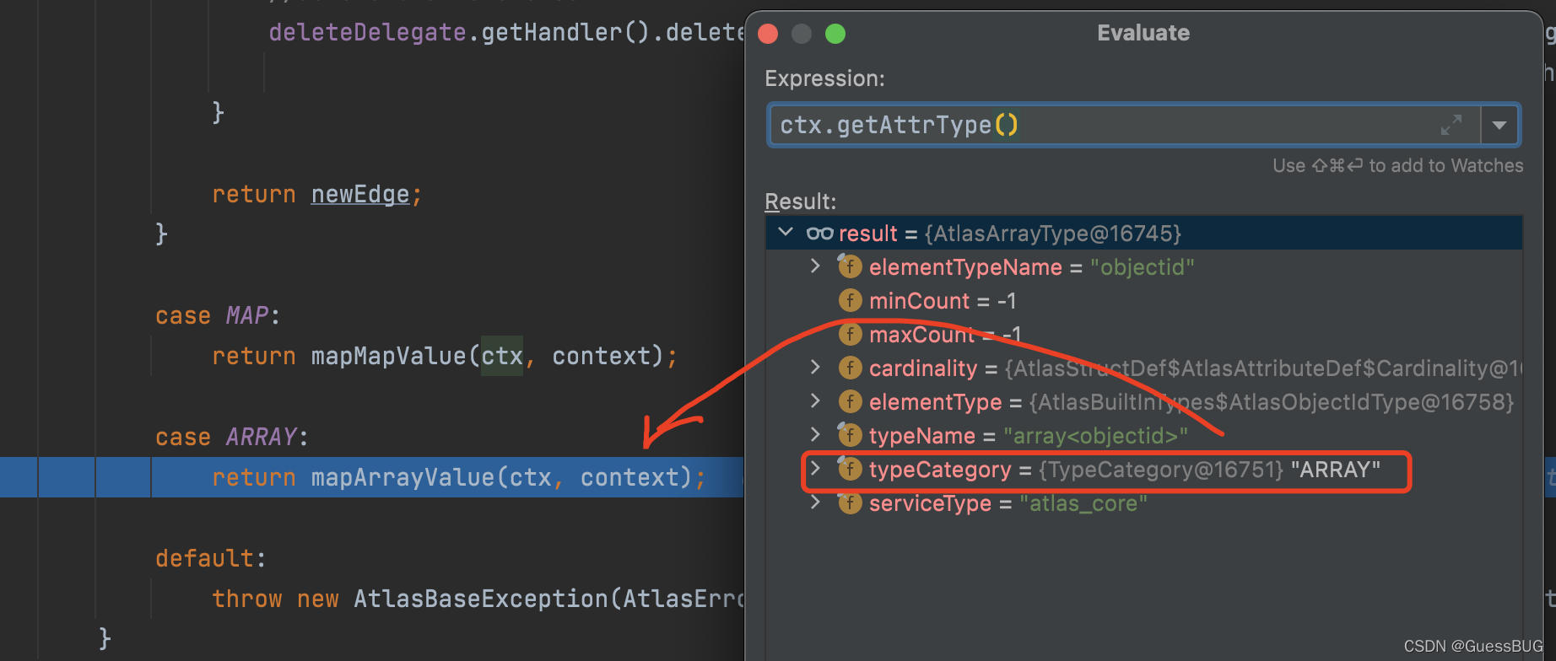Expand the serviceType field node
The height and width of the screenshot is (661, 1556).
pos(815,502)
